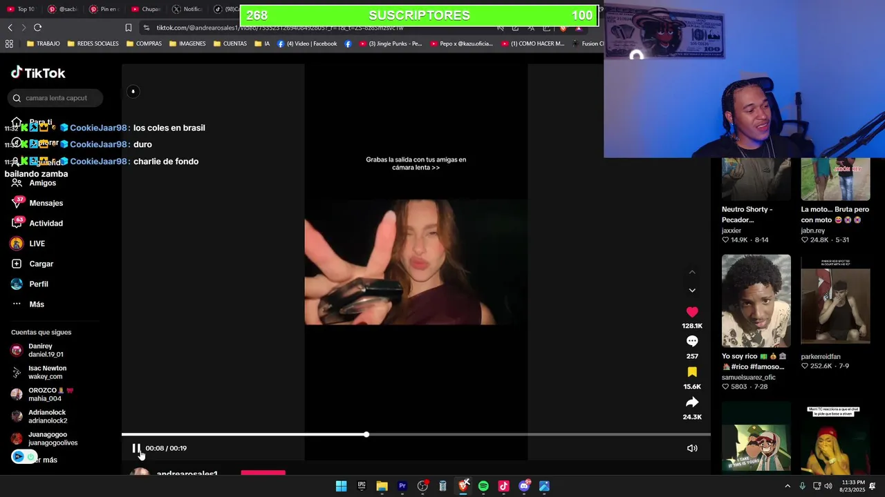Open system volume tray icon

point(828,486)
